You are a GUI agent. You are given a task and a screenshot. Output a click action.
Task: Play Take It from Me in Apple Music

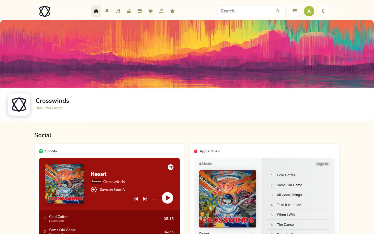(298, 205)
